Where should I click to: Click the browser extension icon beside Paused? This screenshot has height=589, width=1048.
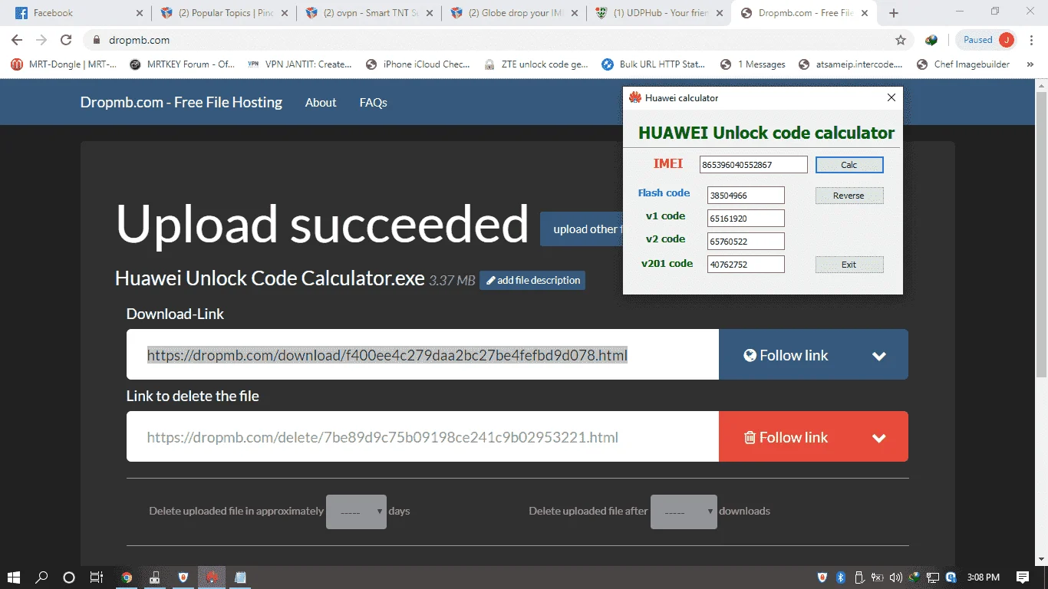point(931,40)
